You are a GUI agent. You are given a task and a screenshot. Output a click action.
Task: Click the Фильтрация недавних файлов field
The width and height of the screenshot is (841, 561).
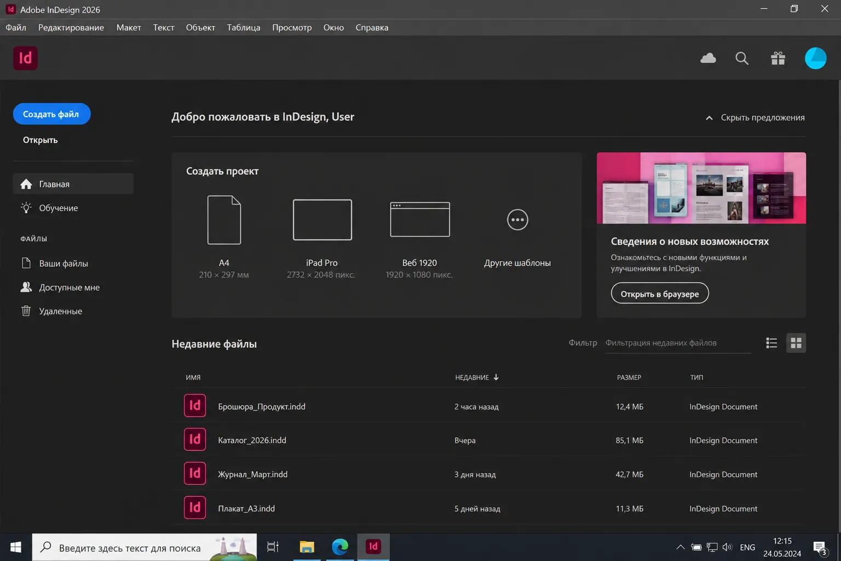pos(678,343)
